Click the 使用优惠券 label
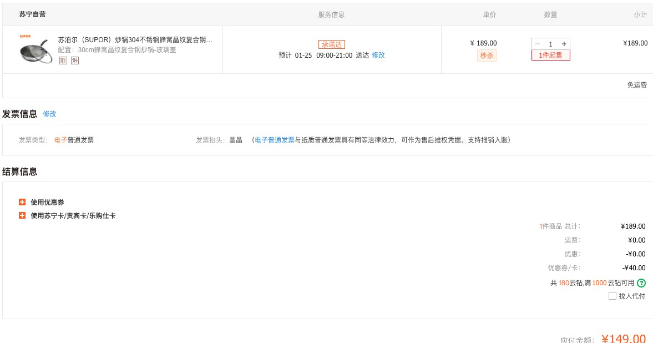Image resolution: width=653 pixels, height=343 pixels. [48, 202]
